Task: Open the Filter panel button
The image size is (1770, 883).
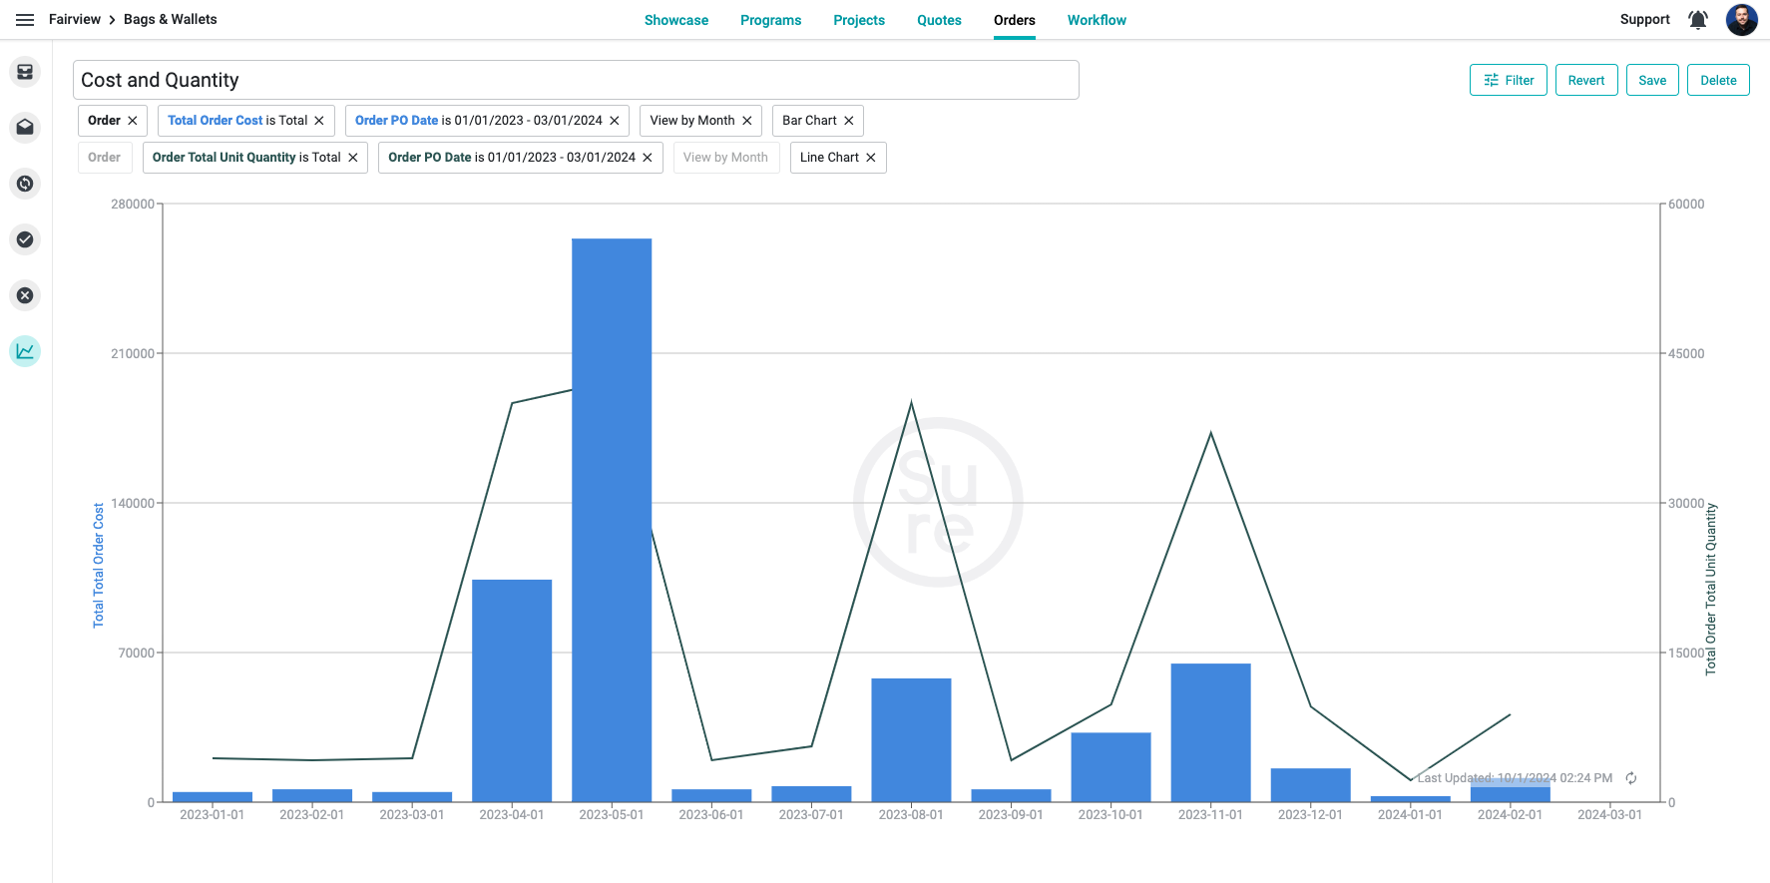Action: [1508, 81]
